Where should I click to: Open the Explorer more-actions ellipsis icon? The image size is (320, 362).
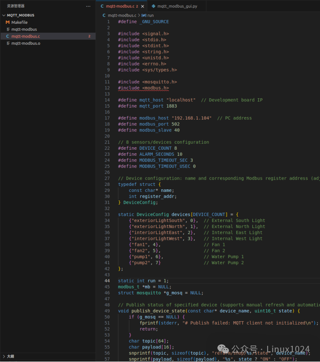[88, 6]
